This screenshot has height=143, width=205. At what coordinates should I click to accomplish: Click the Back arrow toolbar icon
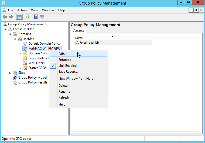5,17
